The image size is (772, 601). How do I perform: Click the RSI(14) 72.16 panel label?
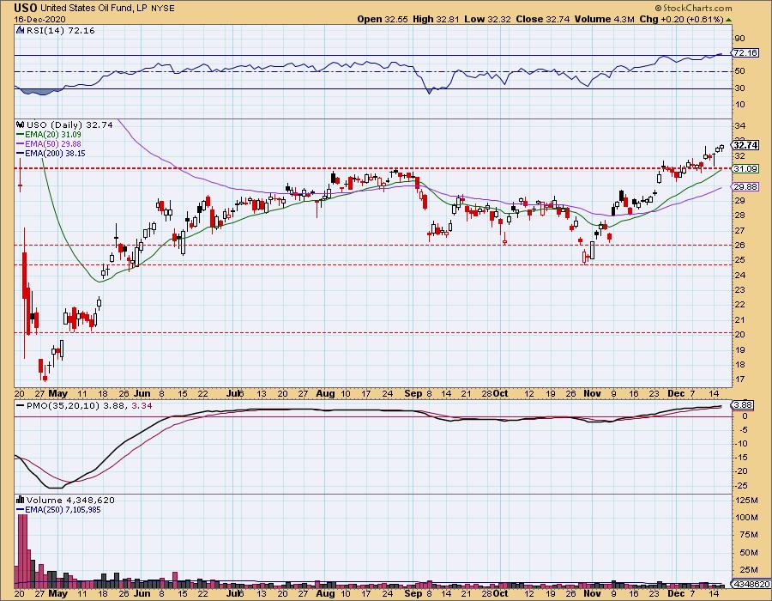pyautogui.click(x=61, y=31)
